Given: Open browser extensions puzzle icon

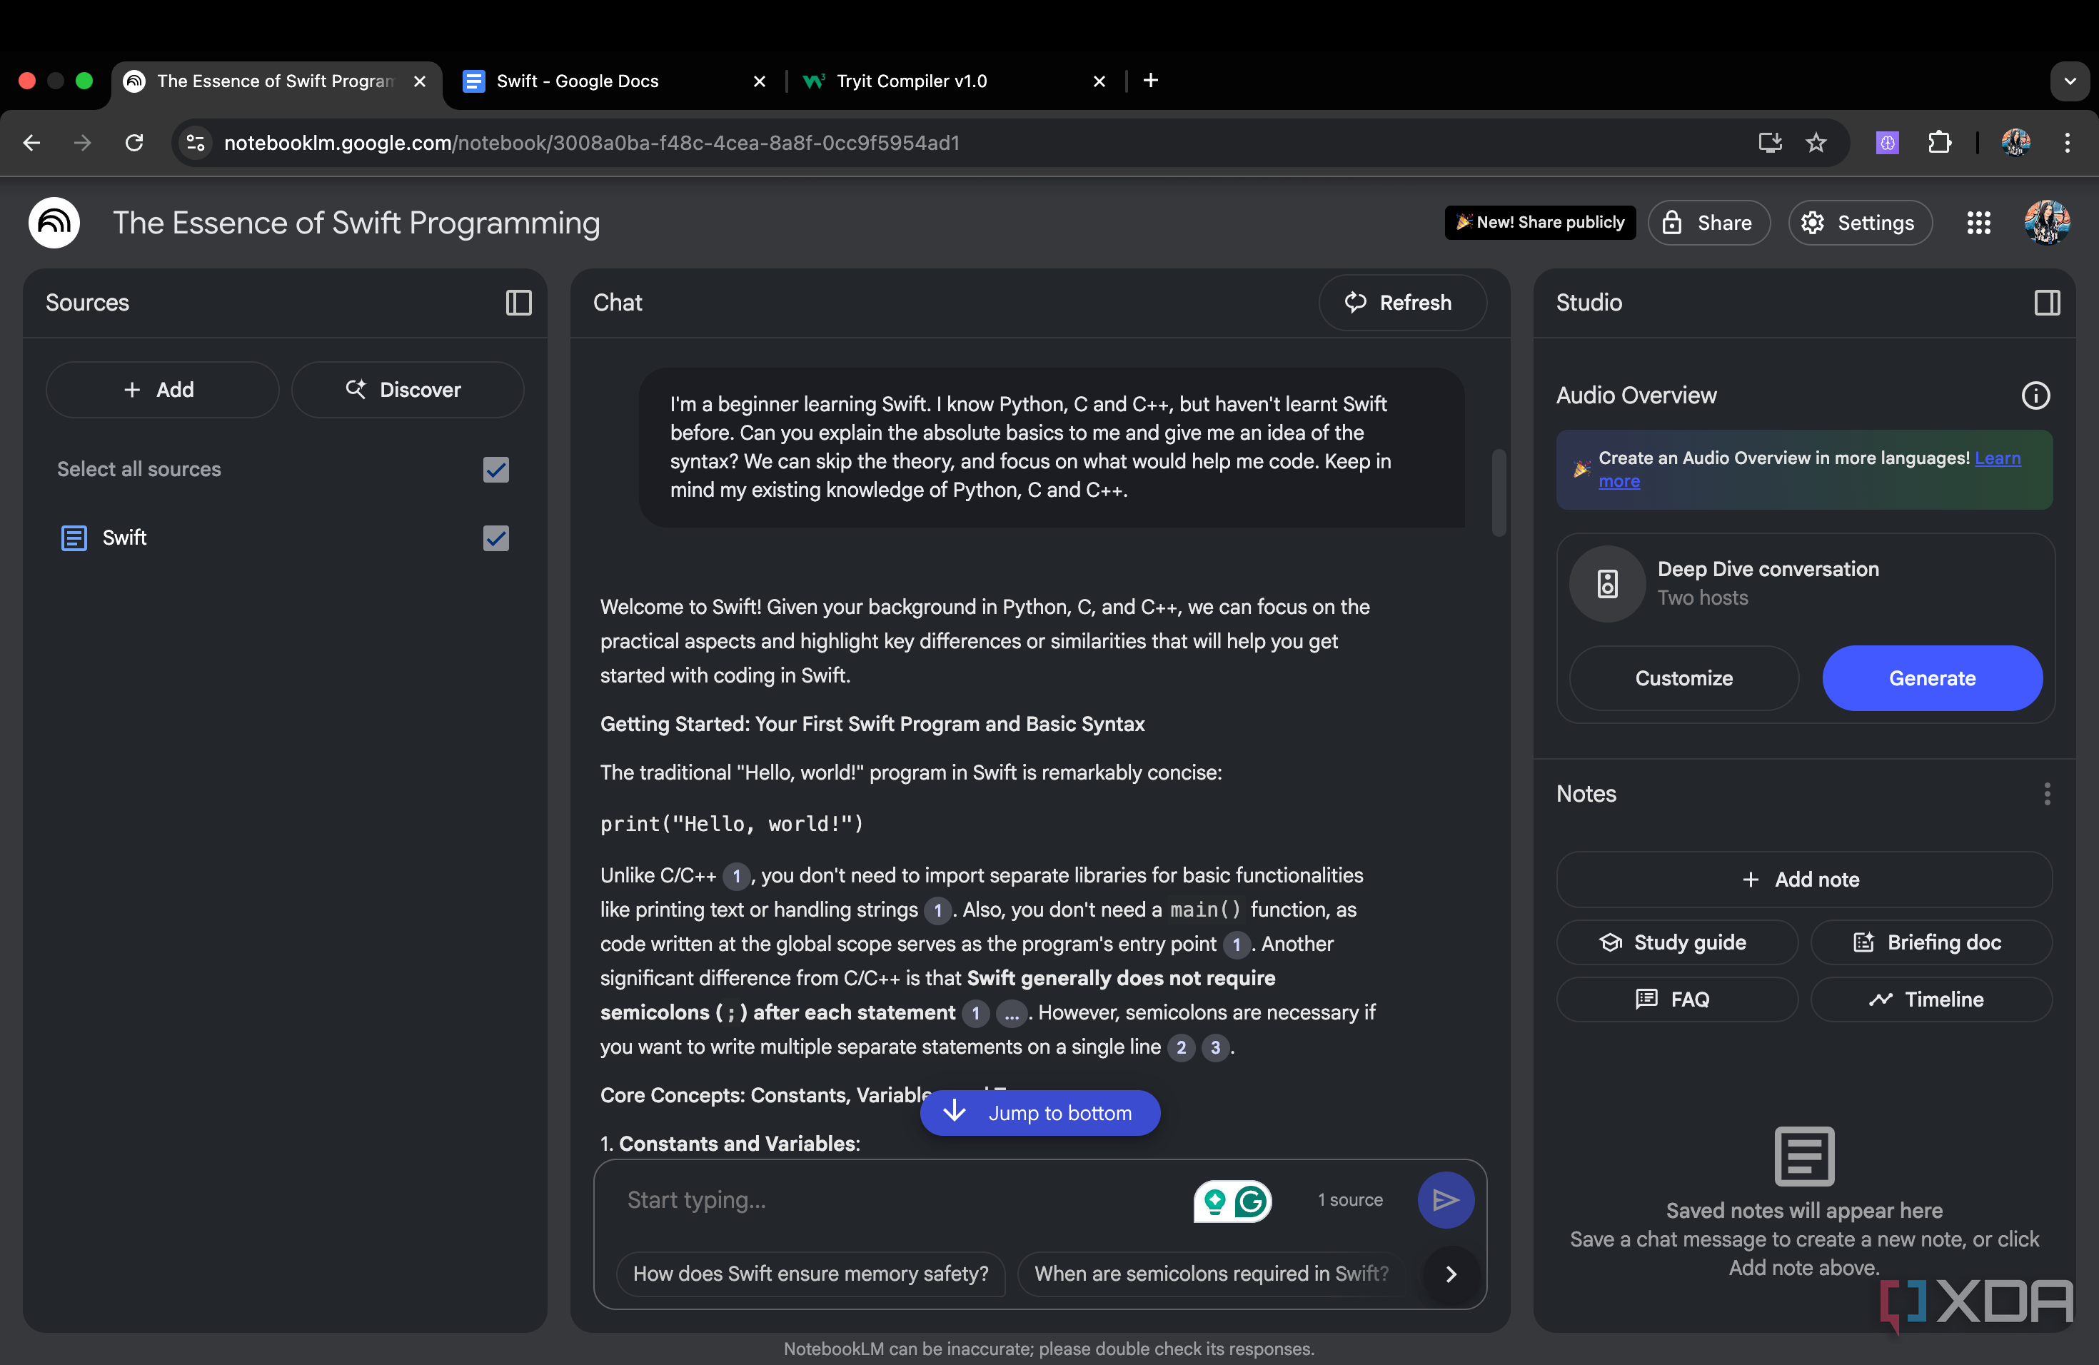Looking at the screenshot, I should tap(1939, 142).
